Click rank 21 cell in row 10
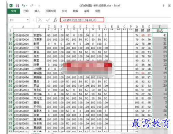 (x=159, y=44)
